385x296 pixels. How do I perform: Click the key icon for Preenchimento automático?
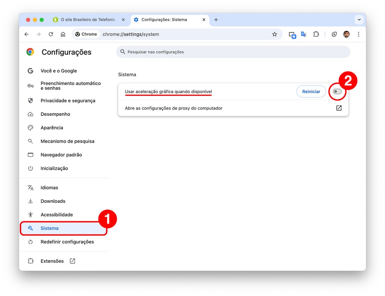[x=30, y=86]
